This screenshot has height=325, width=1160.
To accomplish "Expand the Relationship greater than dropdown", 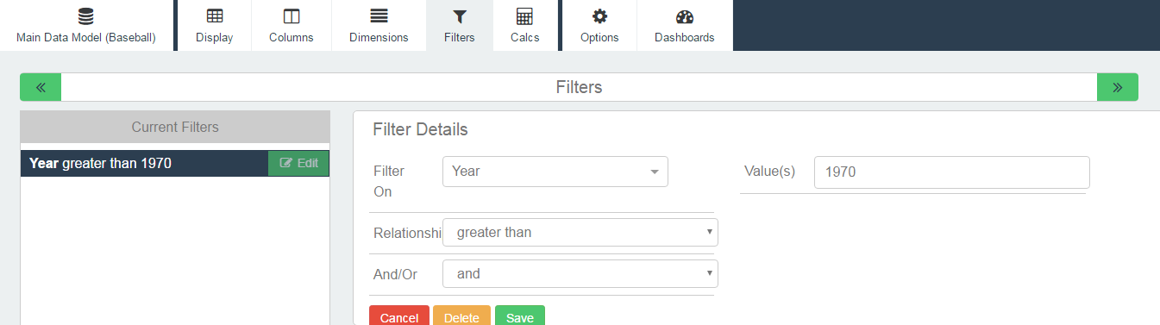I will pos(580,232).
